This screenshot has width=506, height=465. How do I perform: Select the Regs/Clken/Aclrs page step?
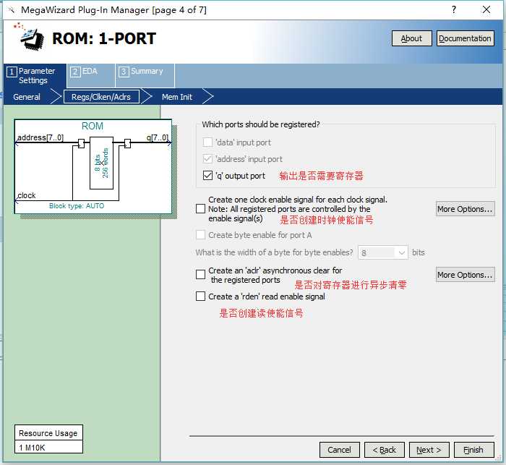[101, 97]
